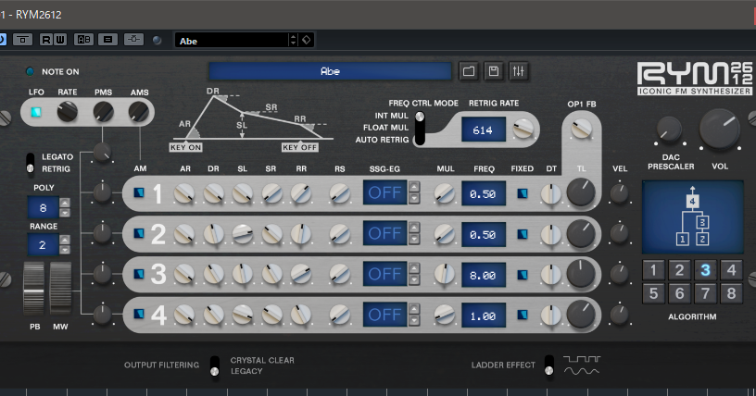Viewport: 756px width, 396px height.
Task: Click operator 3 TL knob
Action: coord(581,274)
